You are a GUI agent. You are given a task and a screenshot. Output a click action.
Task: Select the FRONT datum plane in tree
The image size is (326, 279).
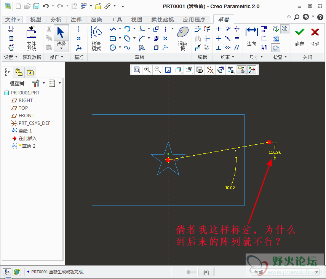click(x=26, y=115)
